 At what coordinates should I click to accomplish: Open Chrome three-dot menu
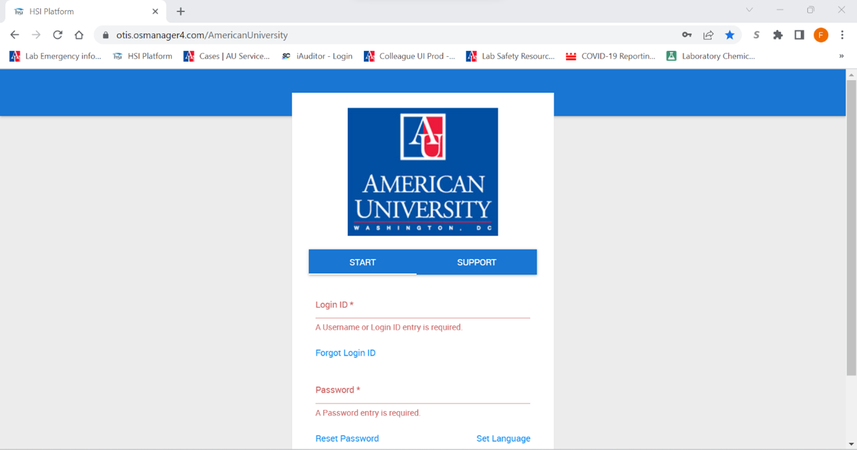[842, 35]
